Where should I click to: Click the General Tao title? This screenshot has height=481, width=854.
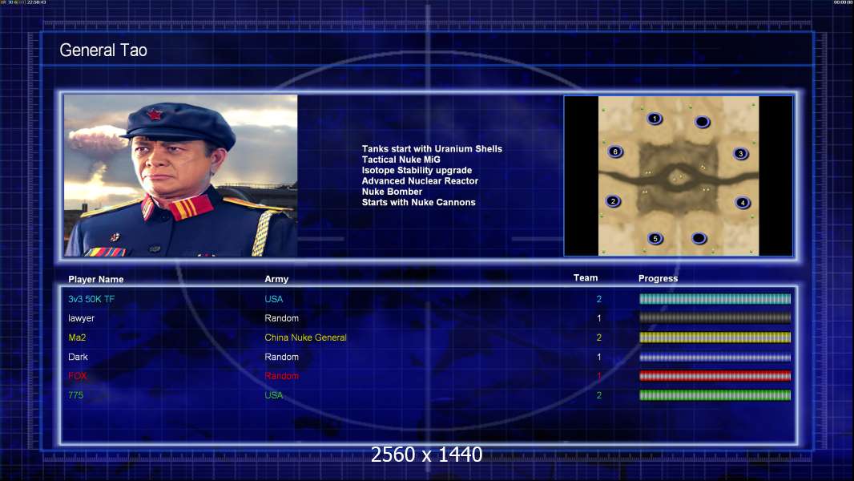pyautogui.click(x=103, y=51)
